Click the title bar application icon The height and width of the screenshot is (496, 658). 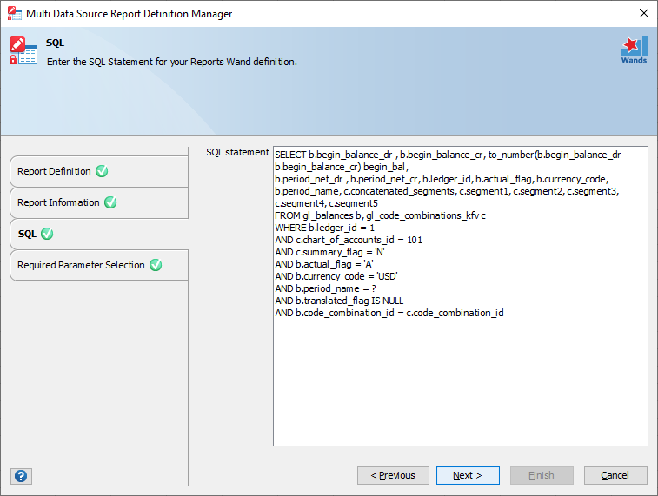[x=14, y=13]
